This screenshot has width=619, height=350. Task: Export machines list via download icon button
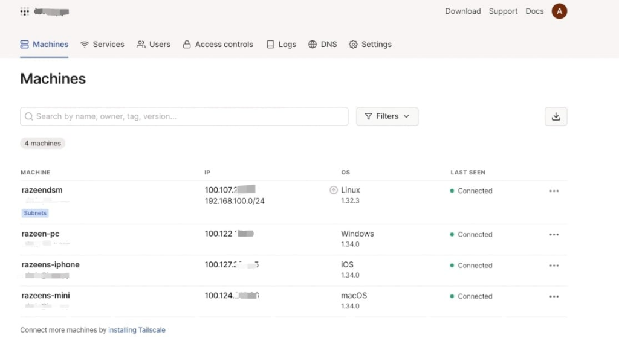tap(556, 116)
